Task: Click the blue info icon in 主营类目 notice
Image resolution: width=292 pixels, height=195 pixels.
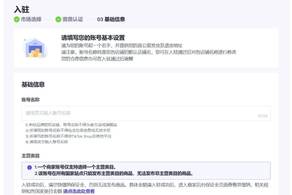Action: point(29,168)
